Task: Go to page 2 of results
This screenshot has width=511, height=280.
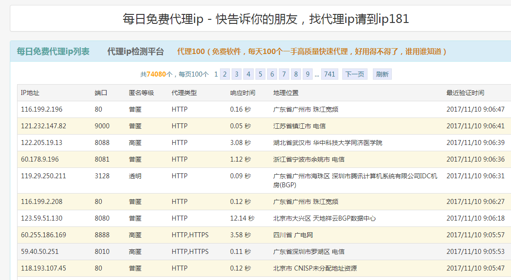Action: pos(225,74)
